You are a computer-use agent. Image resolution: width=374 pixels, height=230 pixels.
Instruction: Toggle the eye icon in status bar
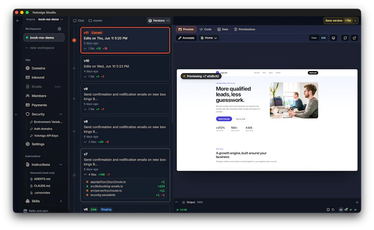341,210
